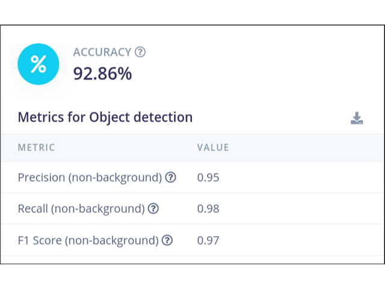Show help for Recall (non-background)

point(153,209)
